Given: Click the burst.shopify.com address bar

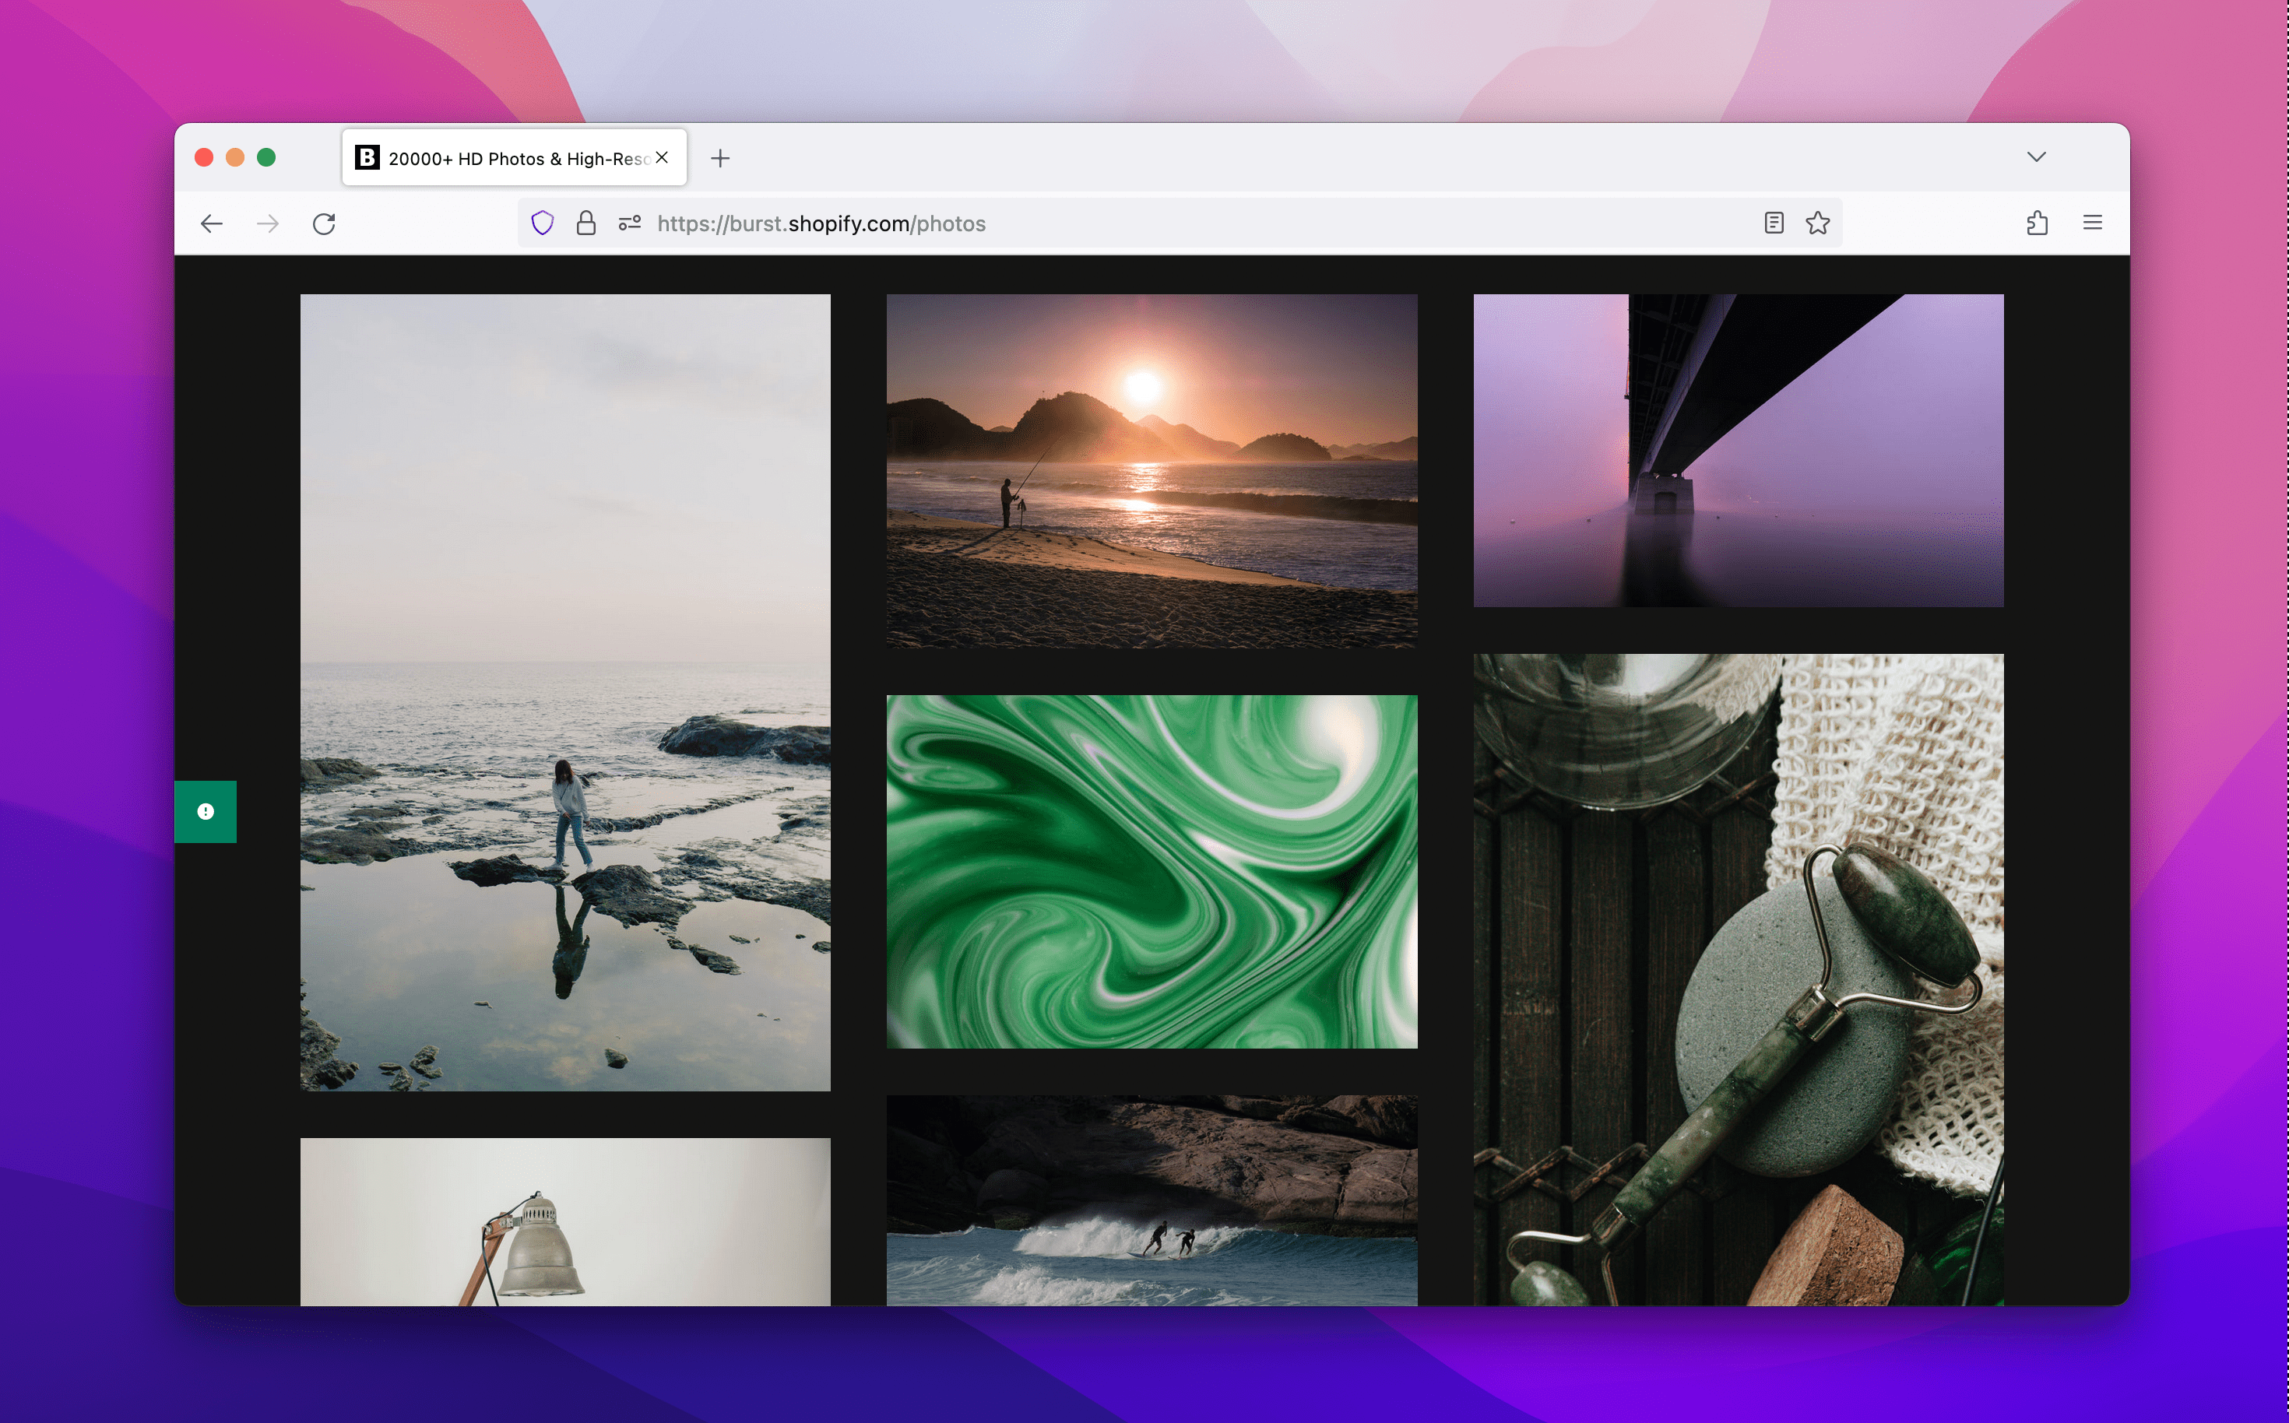Looking at the screenshot, I should pos(1179,223).
